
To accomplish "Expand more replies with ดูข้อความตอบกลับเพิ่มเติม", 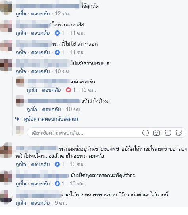I will pyautogui.click(x=52, y=119).
